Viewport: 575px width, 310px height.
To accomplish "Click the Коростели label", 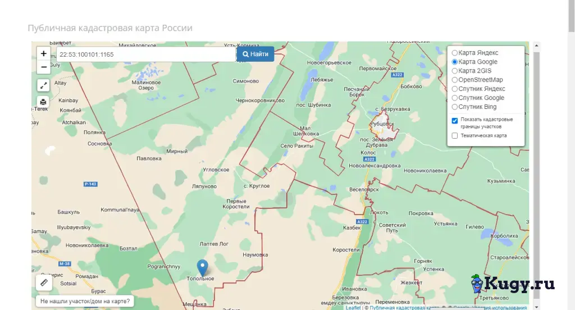I will tap(346, 250).
